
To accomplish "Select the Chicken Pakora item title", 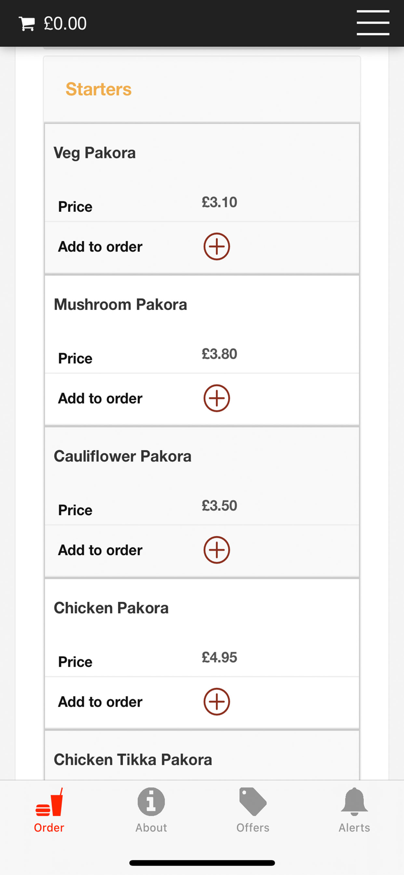I will click(111, 608).
